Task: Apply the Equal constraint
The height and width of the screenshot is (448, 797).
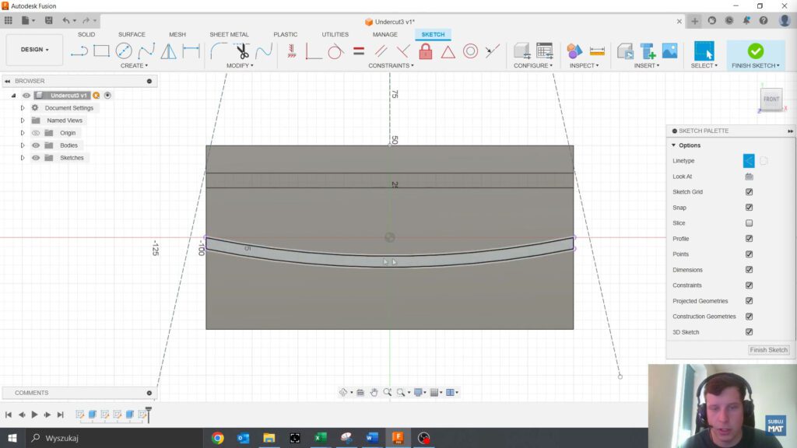Action: pyautogui.click(x=360, y=52)
